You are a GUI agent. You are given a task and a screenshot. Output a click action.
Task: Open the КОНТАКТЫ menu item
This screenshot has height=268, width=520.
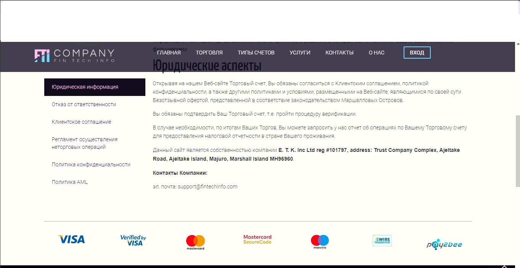coord(340,53)
